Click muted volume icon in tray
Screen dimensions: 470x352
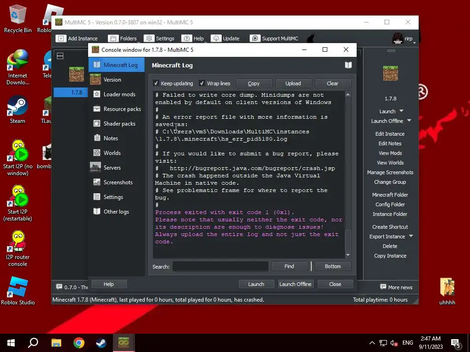point(394,343)
